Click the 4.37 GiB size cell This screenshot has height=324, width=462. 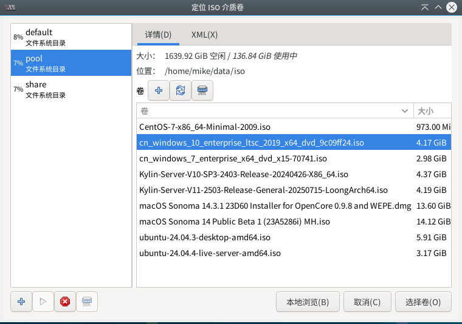[432, 174]
